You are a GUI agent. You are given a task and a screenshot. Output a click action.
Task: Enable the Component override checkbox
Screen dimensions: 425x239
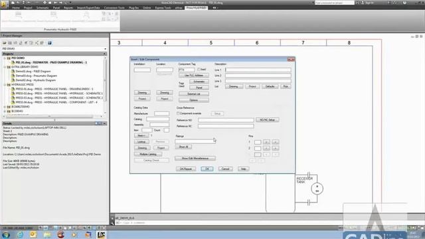point(178,114)
